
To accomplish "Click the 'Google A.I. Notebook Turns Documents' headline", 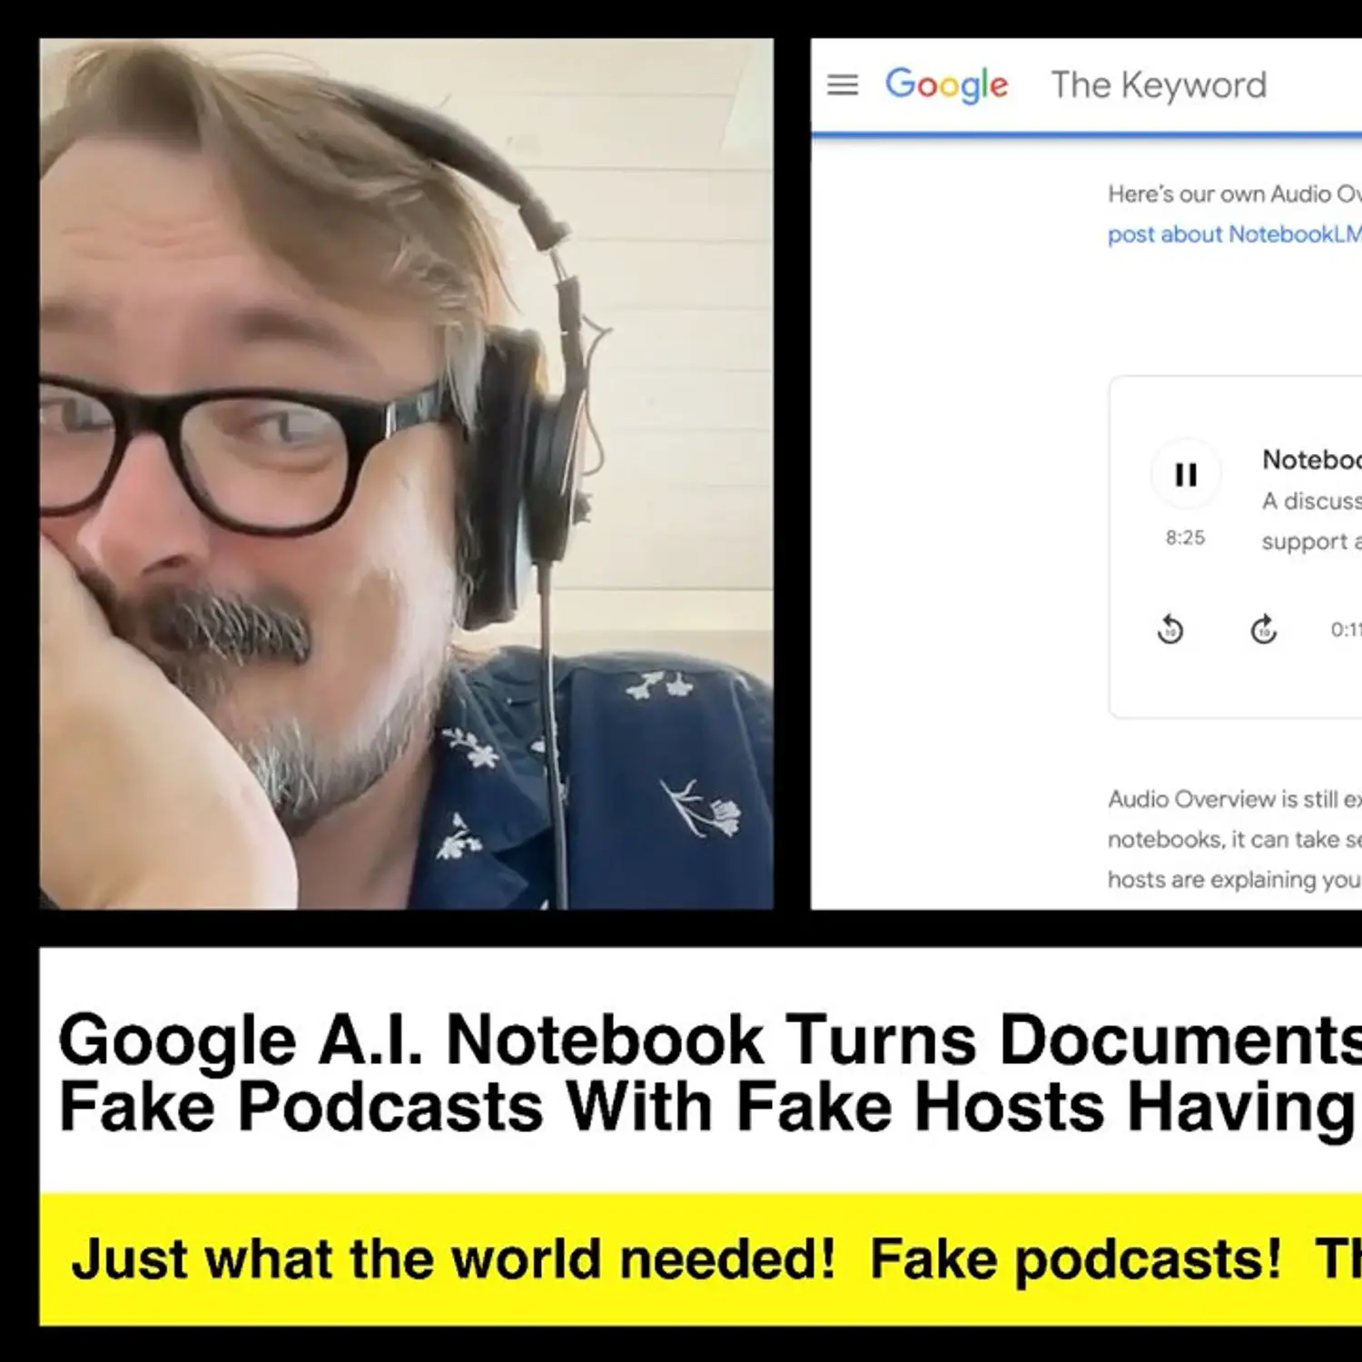I will pyautogui.click(x=708, y=1041).
